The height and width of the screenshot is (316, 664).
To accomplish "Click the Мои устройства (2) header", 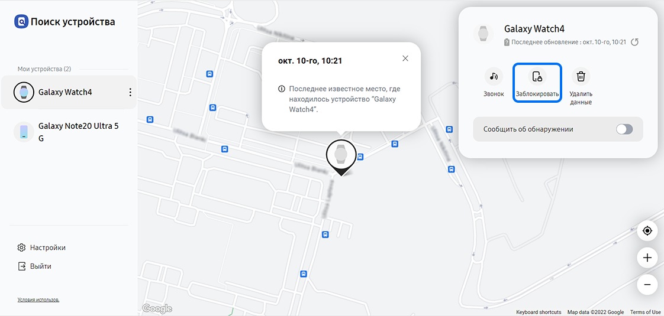I will pyautogui.click(x=44, y=69).
